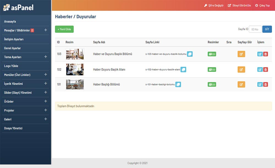The image size is (275, 168).
Task: Go to Genel Ayarlar in the sidebar
Action: pyautogui.click(x=12, y=48)
